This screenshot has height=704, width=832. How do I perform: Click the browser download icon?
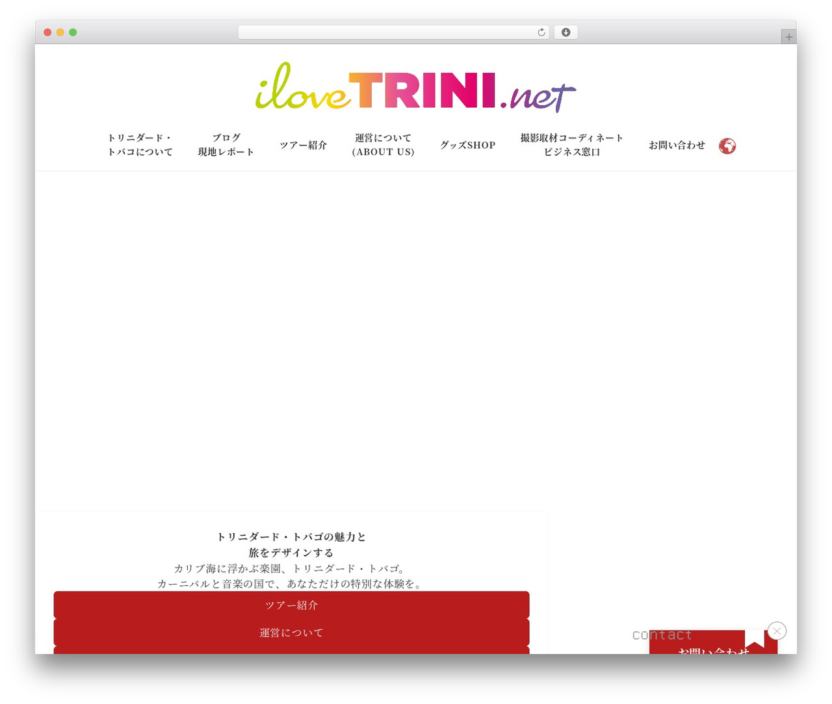tap(565, 32)
